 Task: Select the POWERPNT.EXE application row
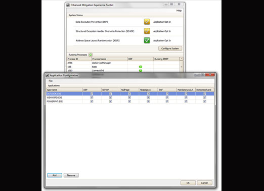click(130, 102)
